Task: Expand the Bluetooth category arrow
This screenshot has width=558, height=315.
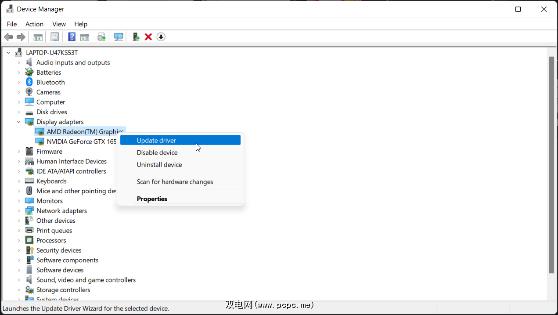Action: click(19, 82)
